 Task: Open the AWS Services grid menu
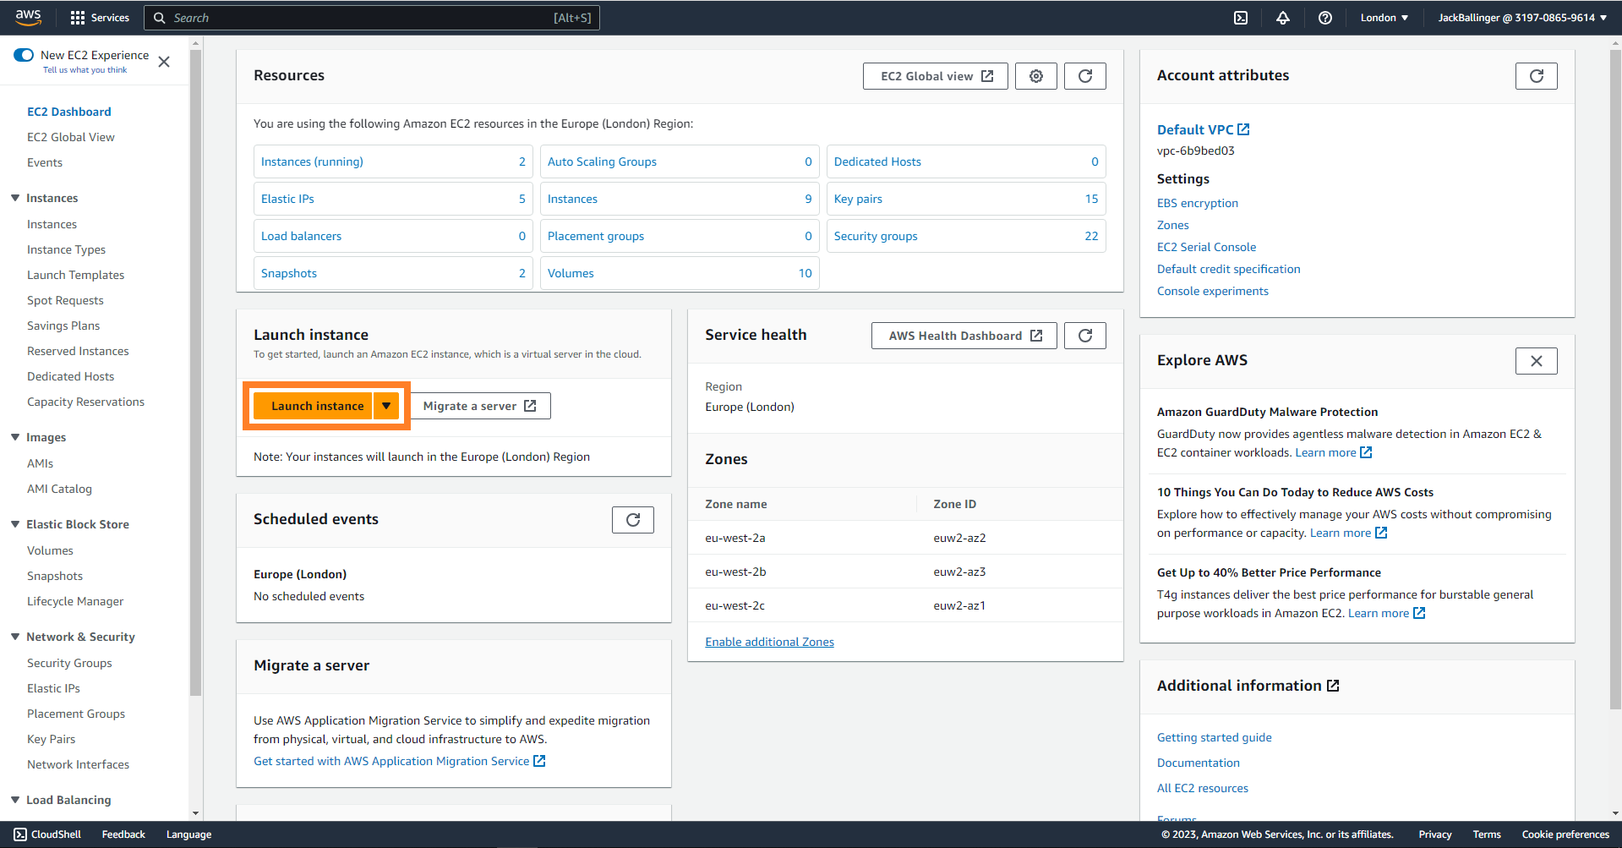(78, 18)
